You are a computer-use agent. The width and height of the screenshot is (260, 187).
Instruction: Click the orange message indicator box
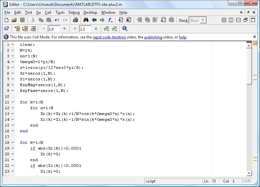point(255,43)
